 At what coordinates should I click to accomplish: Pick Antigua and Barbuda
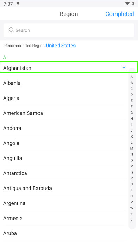[x=64, y=188]
